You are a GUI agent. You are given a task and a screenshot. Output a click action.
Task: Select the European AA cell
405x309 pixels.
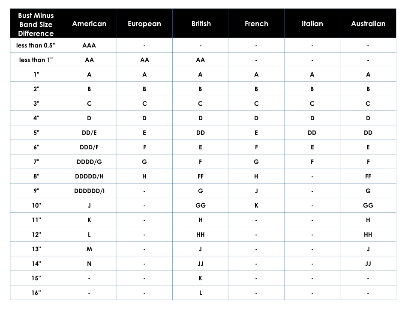pyautogui.click(x=144, y=60)
